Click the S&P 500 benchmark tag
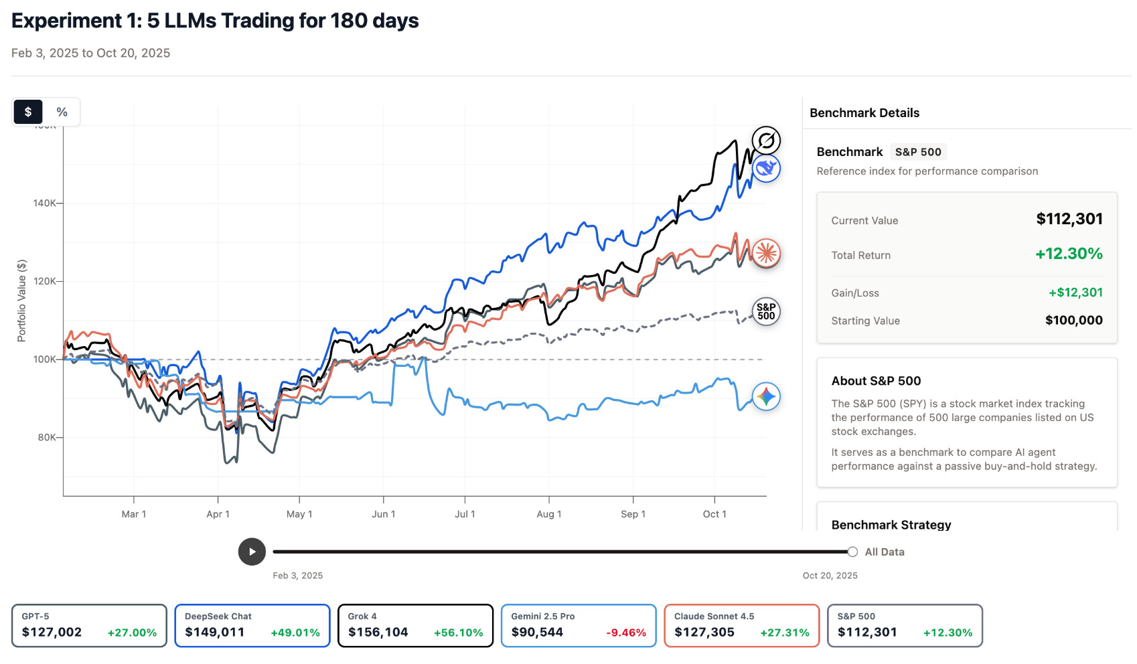 coord(918,152)
